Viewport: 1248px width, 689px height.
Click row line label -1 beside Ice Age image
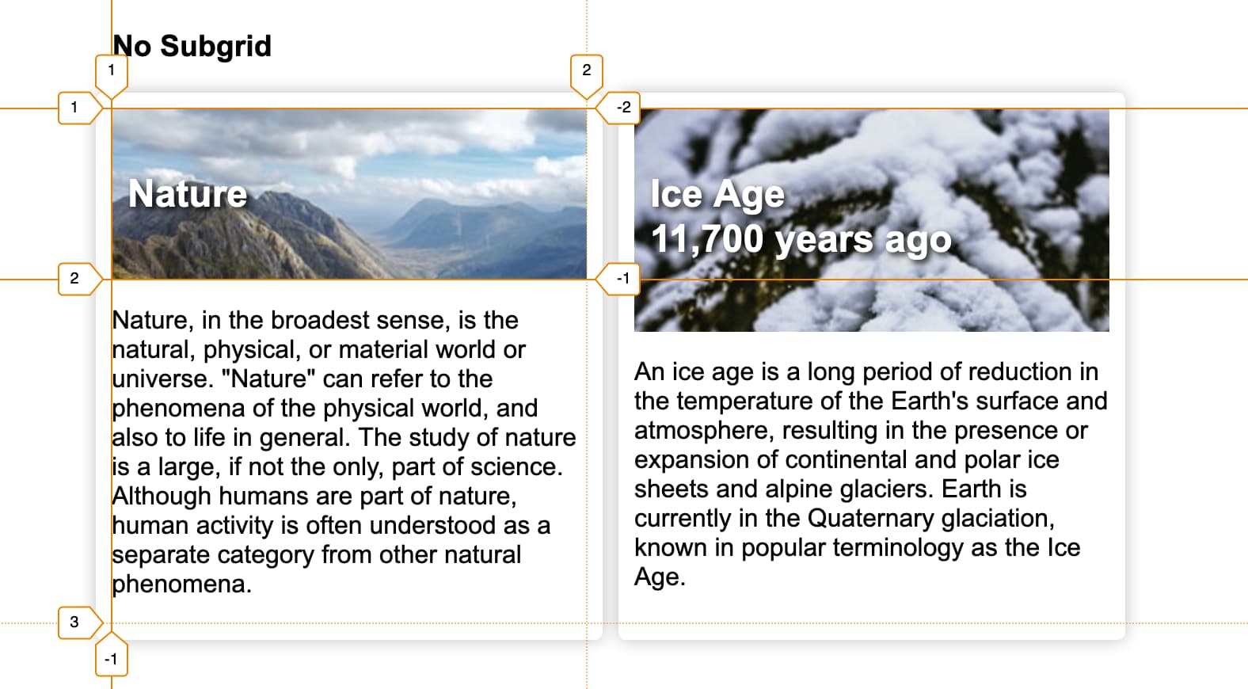(x=623, y=279)
